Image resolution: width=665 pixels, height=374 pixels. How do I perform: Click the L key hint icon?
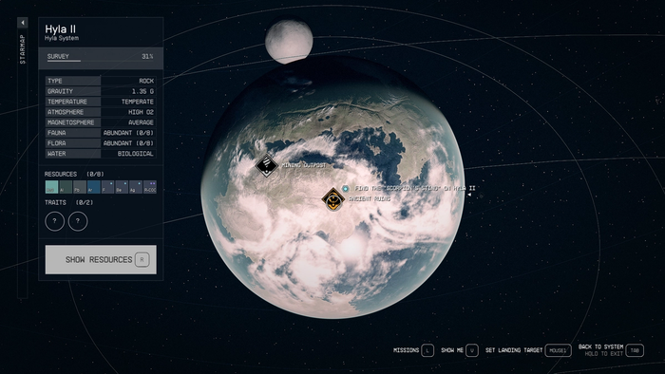click(x=427, y=350)
